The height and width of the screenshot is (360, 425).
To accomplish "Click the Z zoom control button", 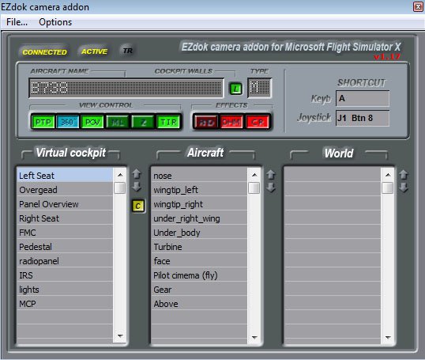I will coord(143,122).
